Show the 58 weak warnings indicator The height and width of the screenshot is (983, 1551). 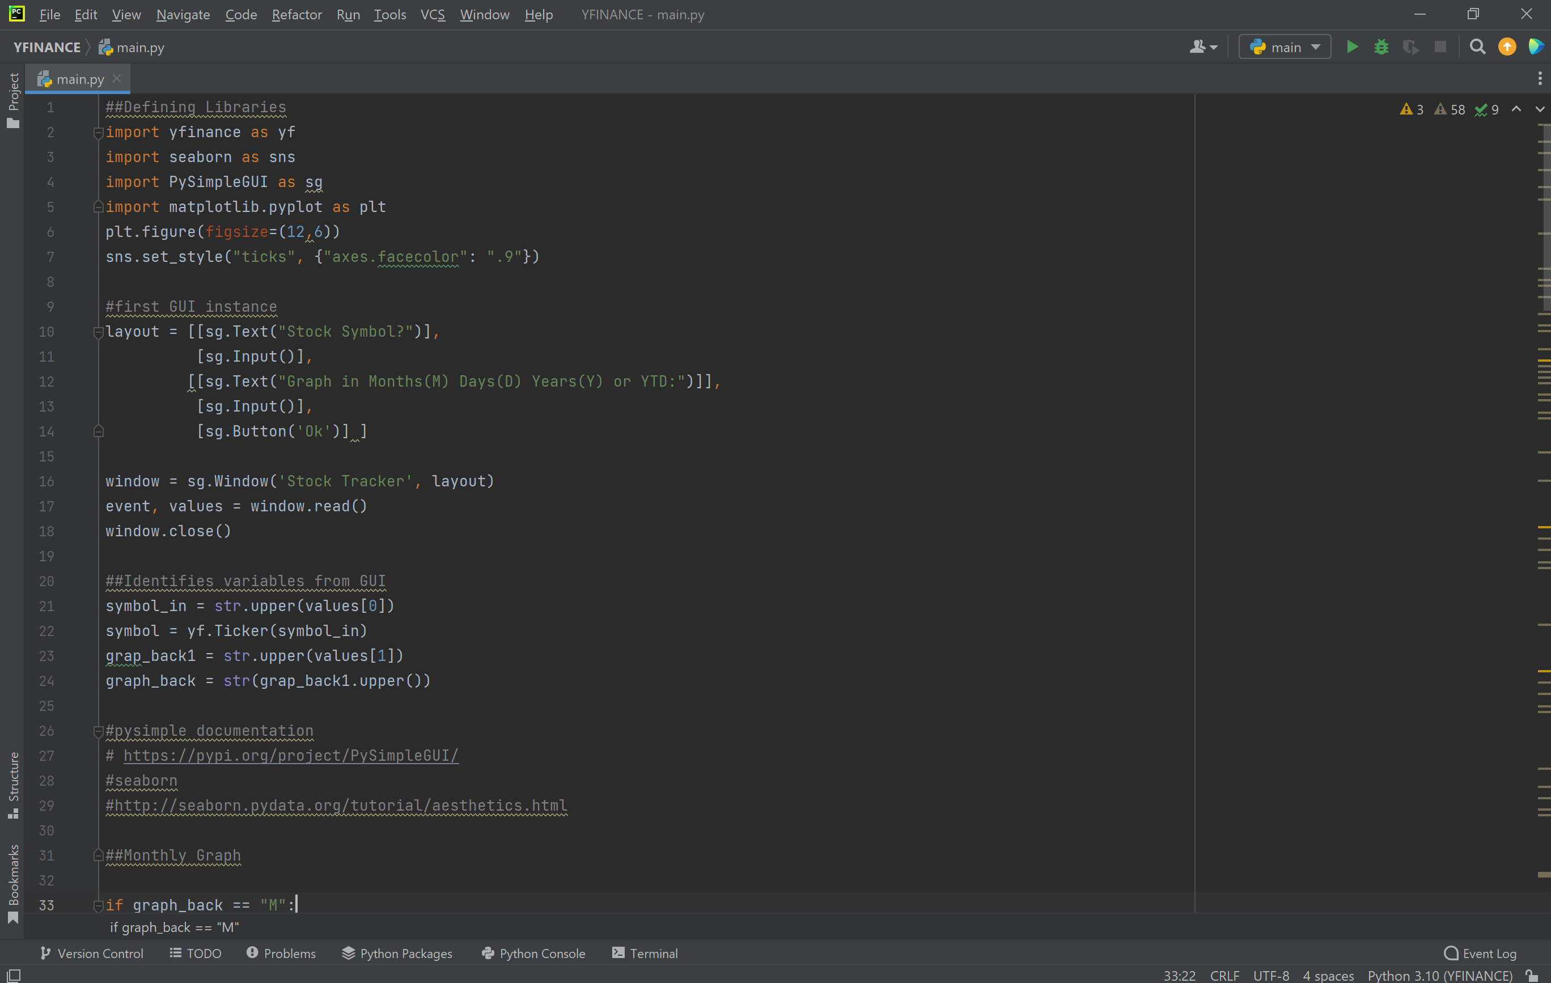pyautogui.click(x=1448, y=109)
